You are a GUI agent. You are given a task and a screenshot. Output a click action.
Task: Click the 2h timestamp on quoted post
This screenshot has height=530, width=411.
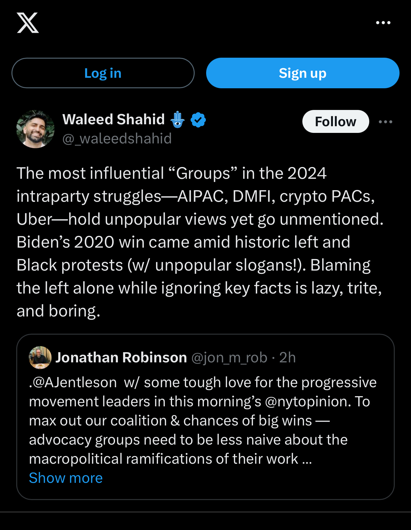click(287, 358)
